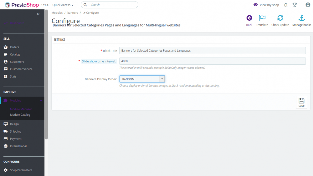Click the Customers person icon
Image resolution: width=313 pixels, height=176 pixels.
[x=6, y=62]
